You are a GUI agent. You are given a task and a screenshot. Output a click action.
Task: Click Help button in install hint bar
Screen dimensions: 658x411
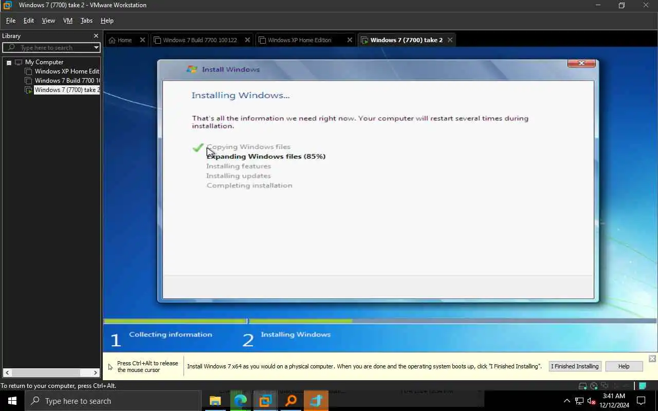pyautogui.click(x=624, y=366)
